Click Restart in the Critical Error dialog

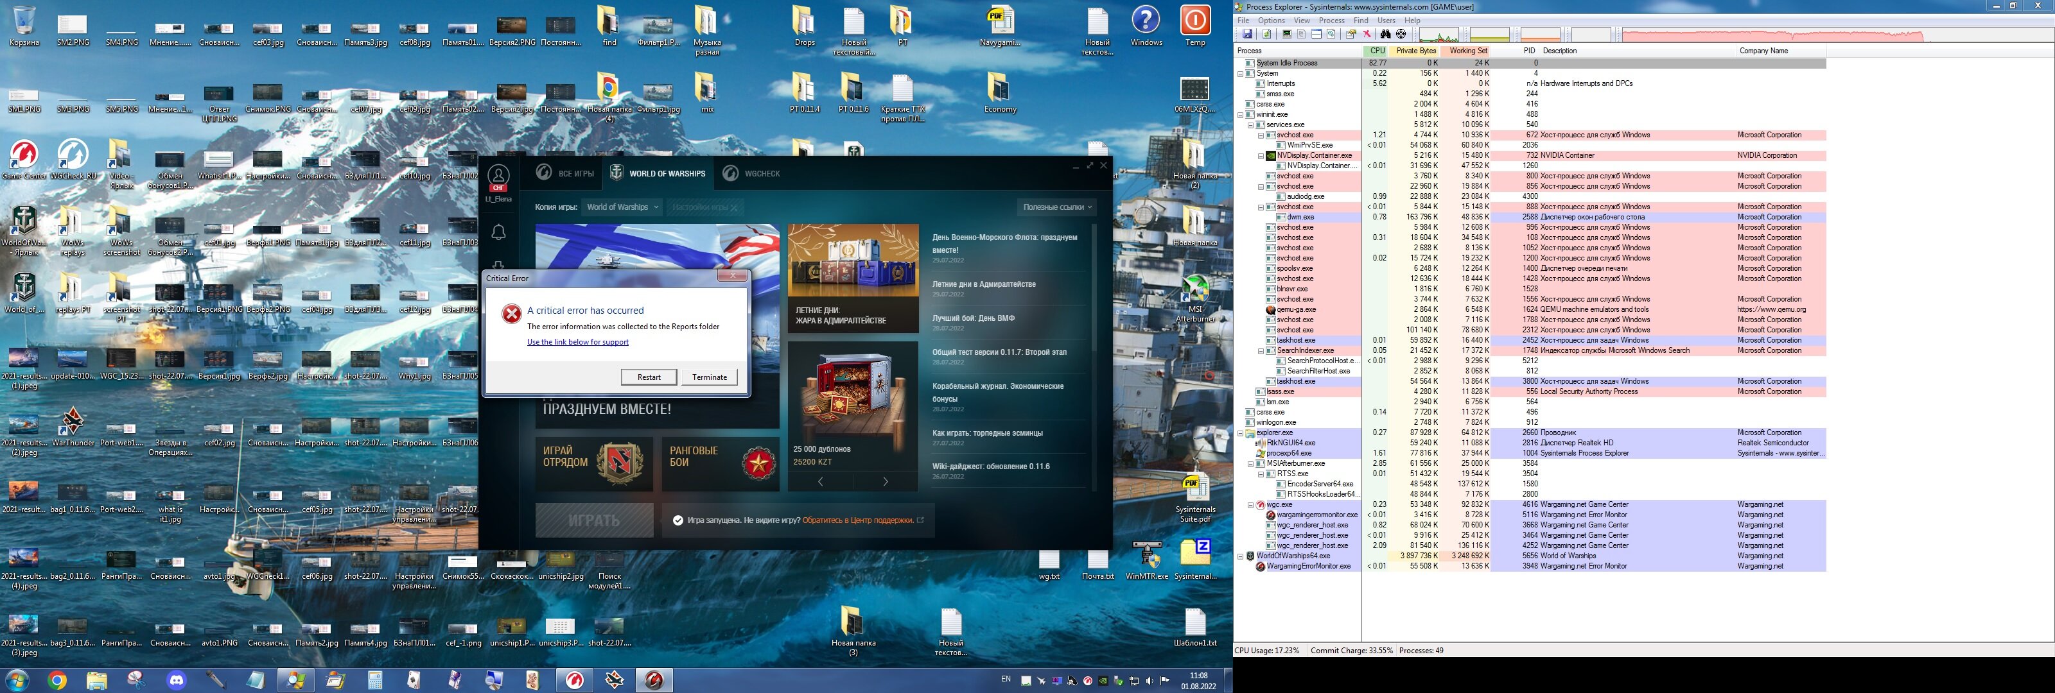(649, 377)
